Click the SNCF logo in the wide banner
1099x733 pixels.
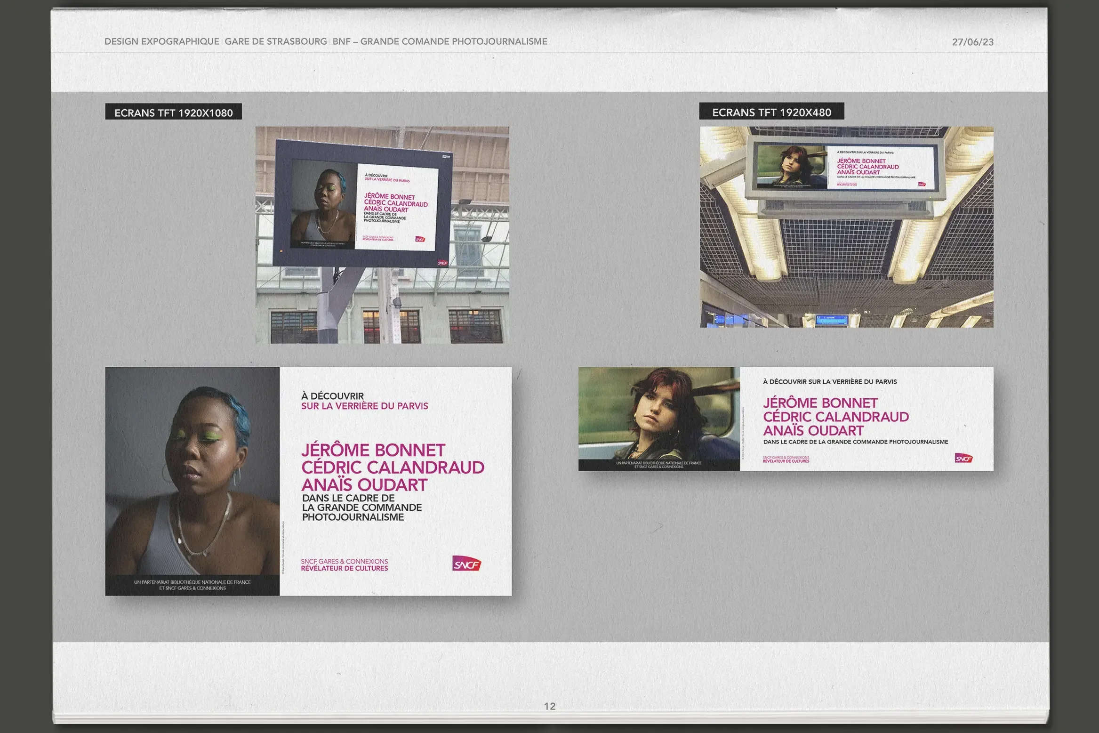click(x=963, y=458)
